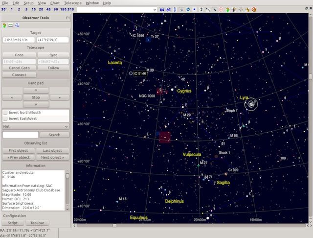
Task: Click the Sync button
Action: point(53,55)
